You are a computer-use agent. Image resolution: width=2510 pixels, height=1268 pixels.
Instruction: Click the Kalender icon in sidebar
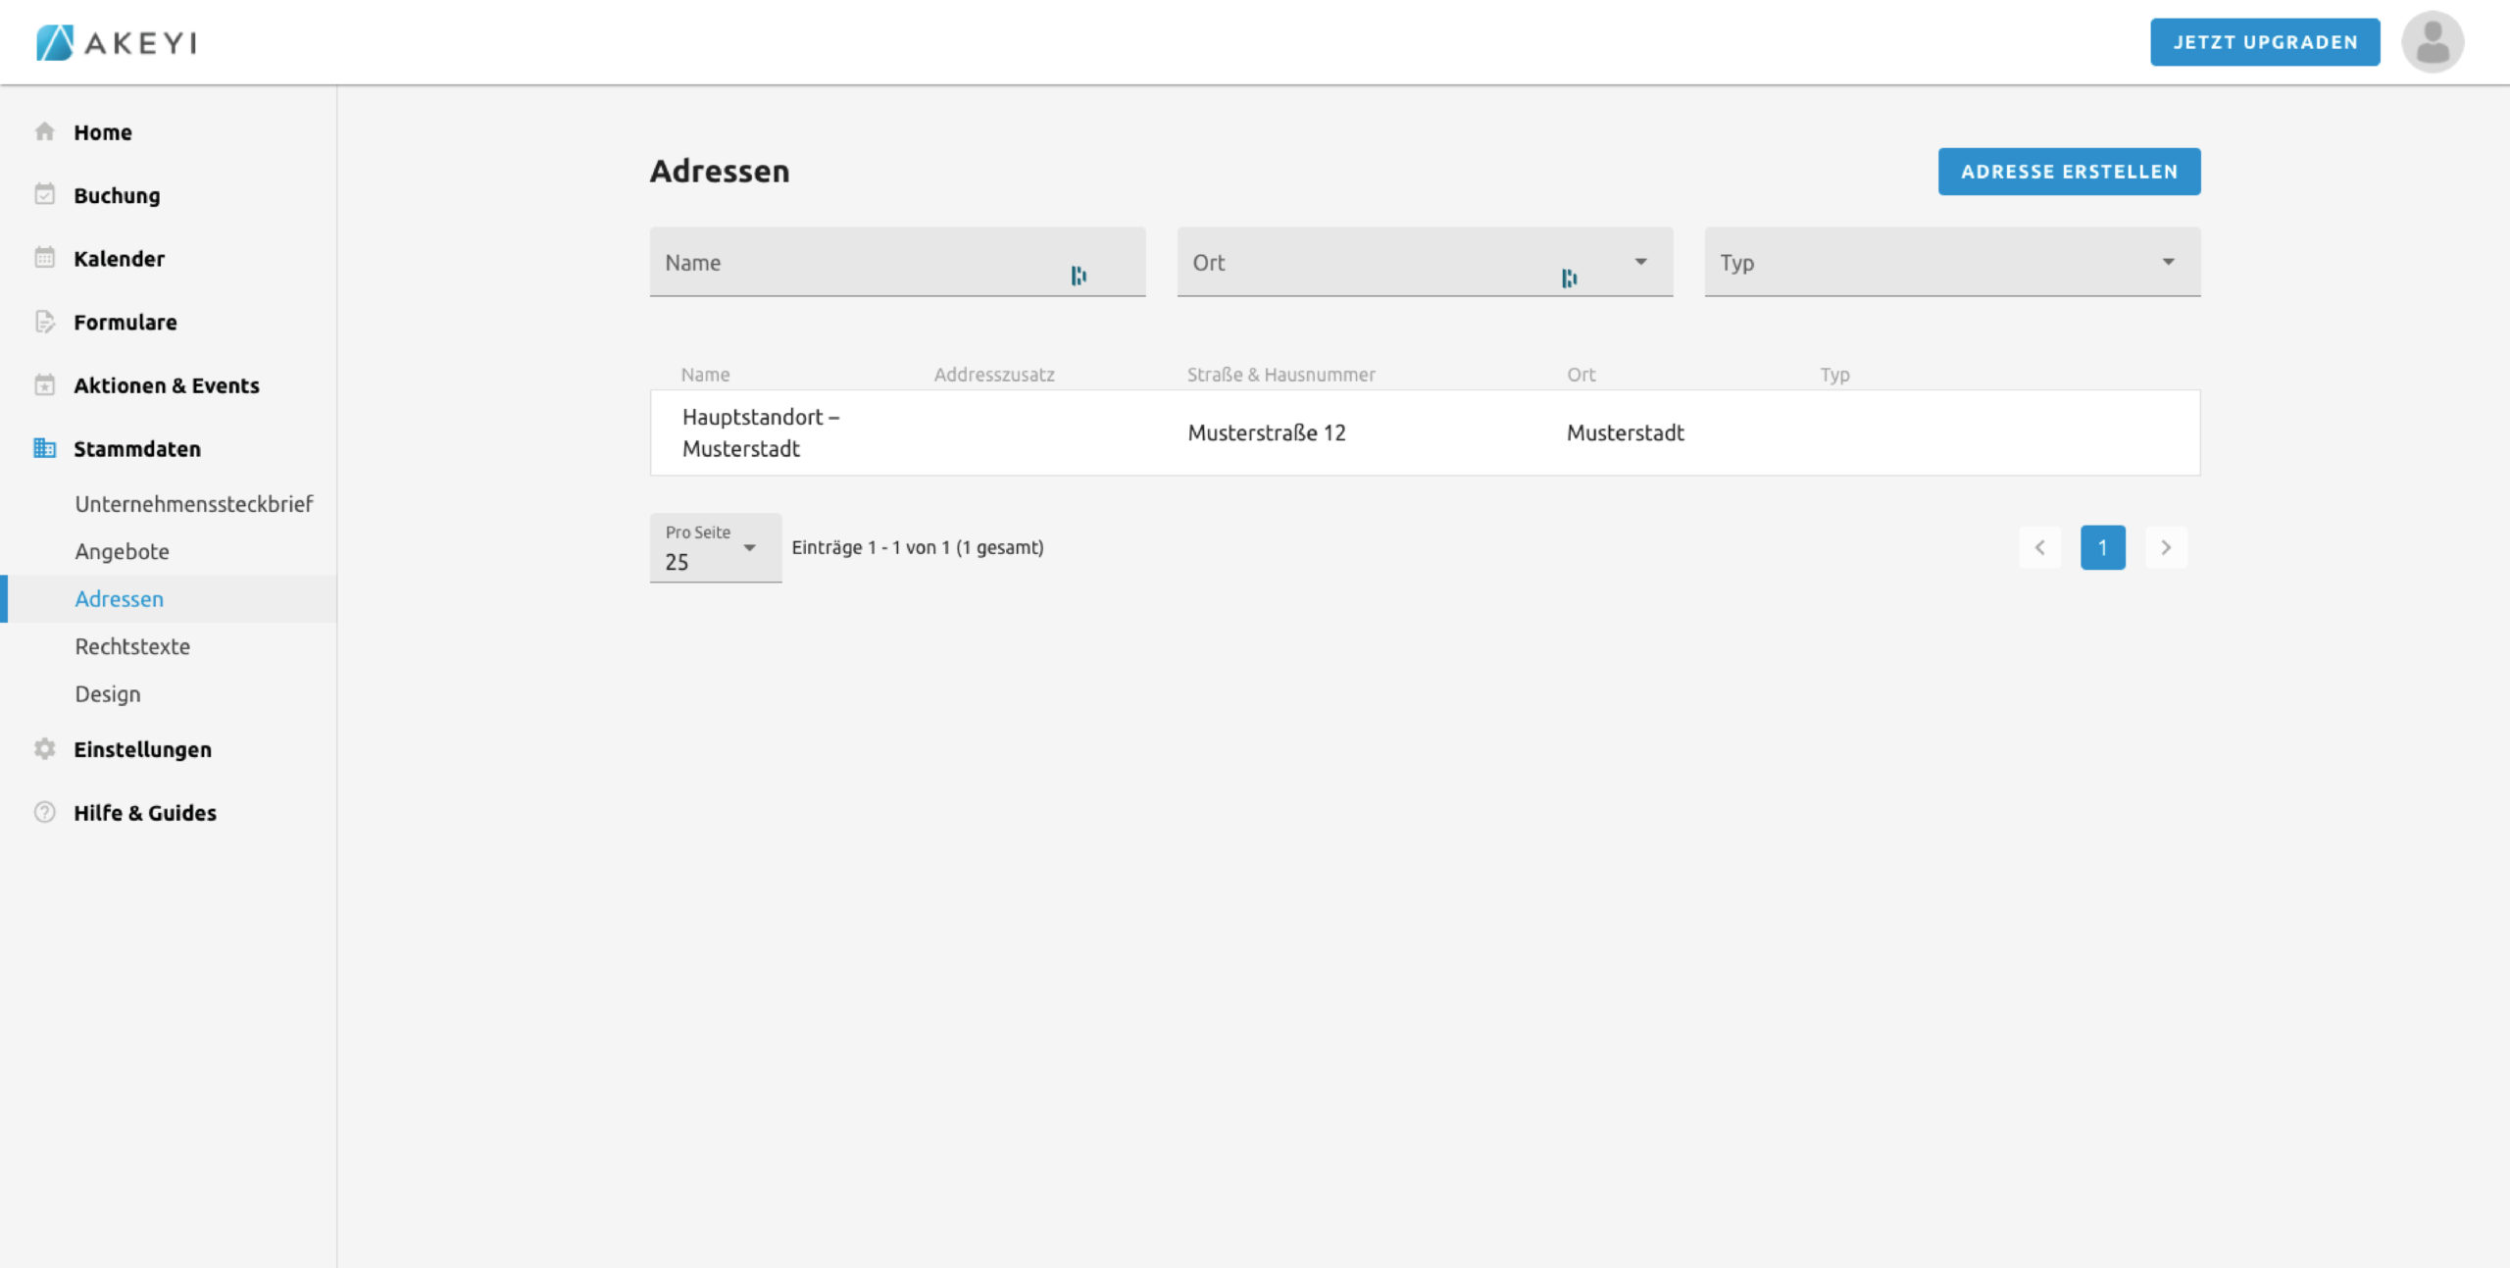(x=44, y=258)
